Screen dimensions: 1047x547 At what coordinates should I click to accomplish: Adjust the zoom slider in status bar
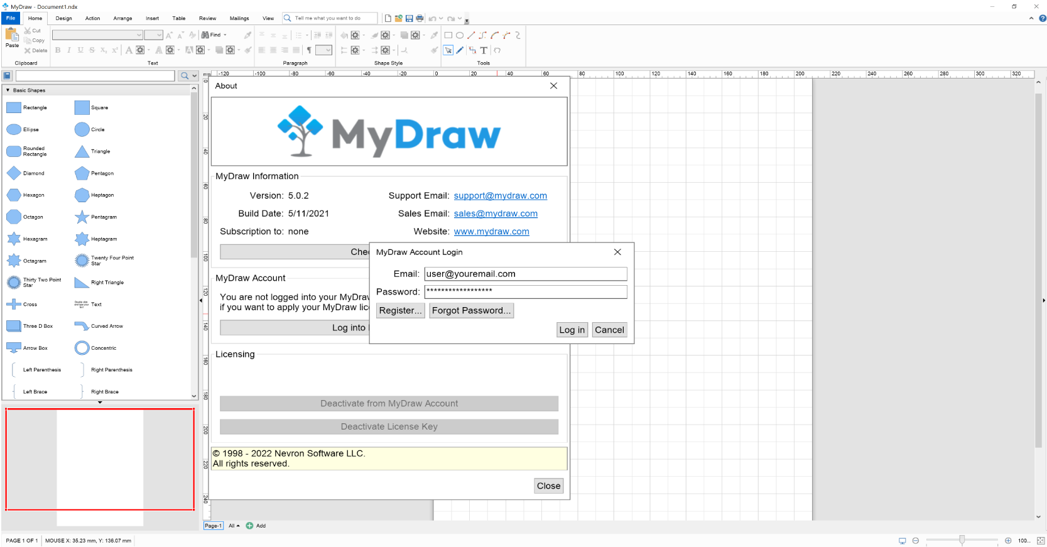[x=962, y=541]
